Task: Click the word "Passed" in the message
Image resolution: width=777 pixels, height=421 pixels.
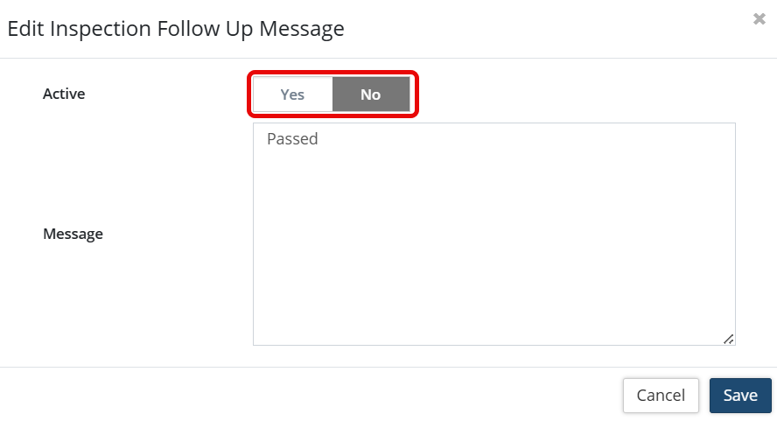Action: [292, 139]
